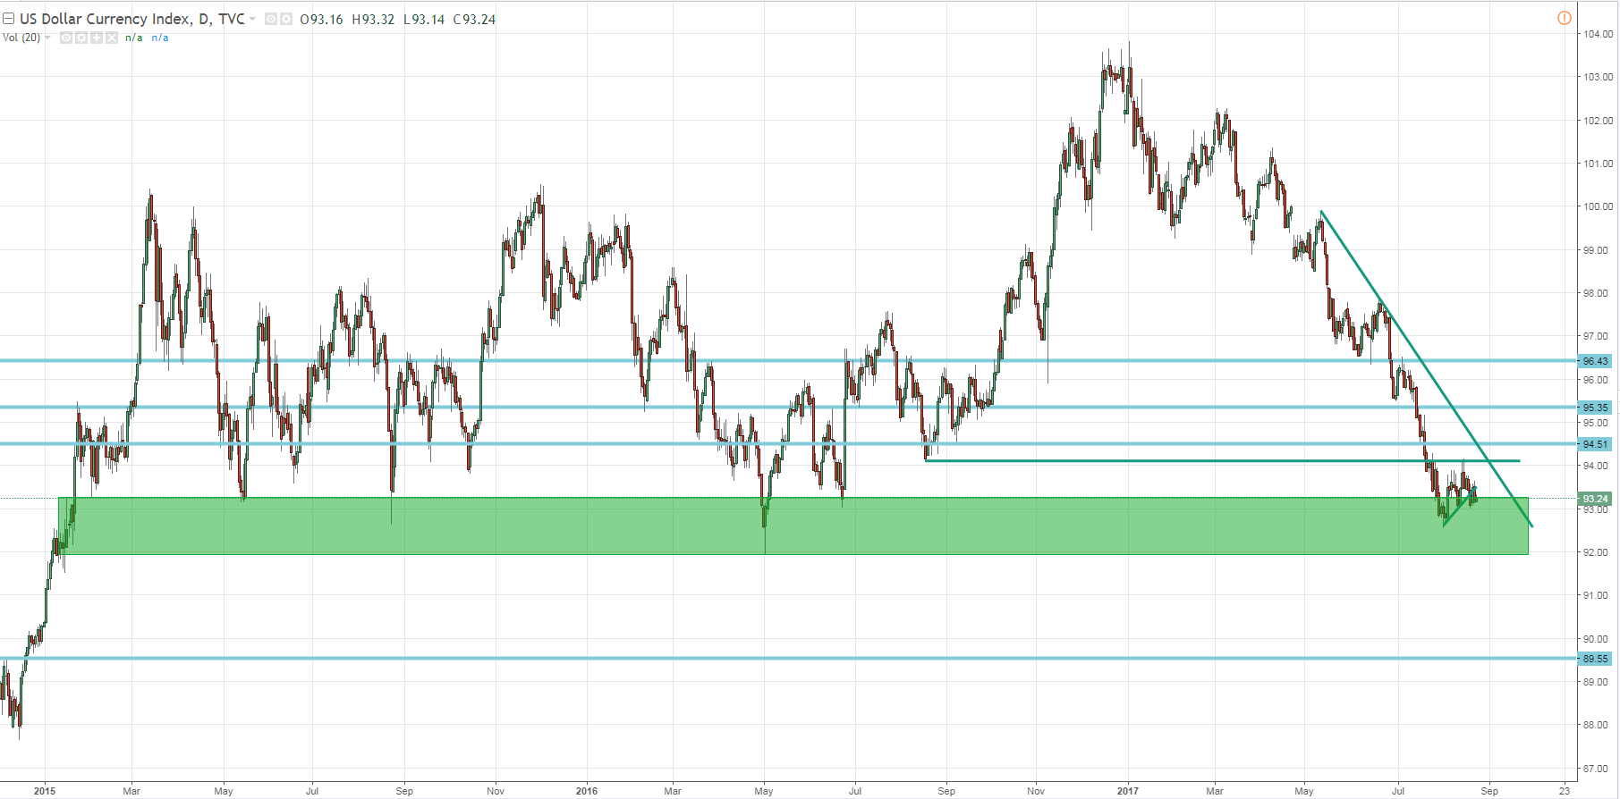
Task: Hide the Vol (20) indicator with the eye icon
Action: (66, 38)
